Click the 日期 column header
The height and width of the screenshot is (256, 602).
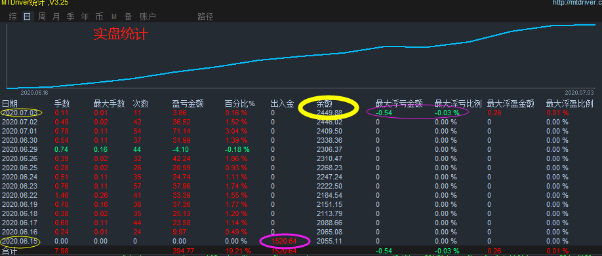(10, 103)
